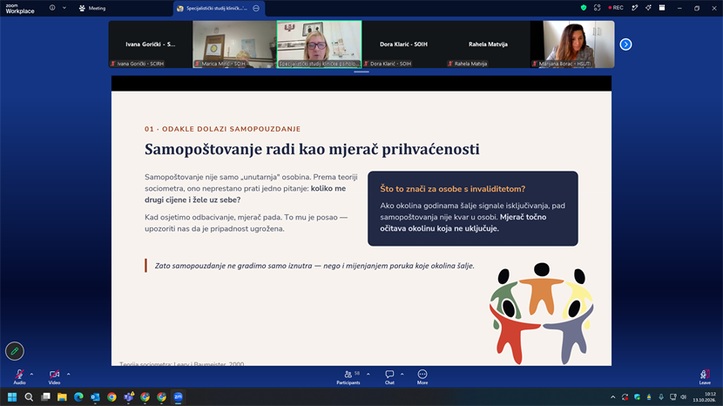Click the Zoom Workplace logo

click(20, 9)
